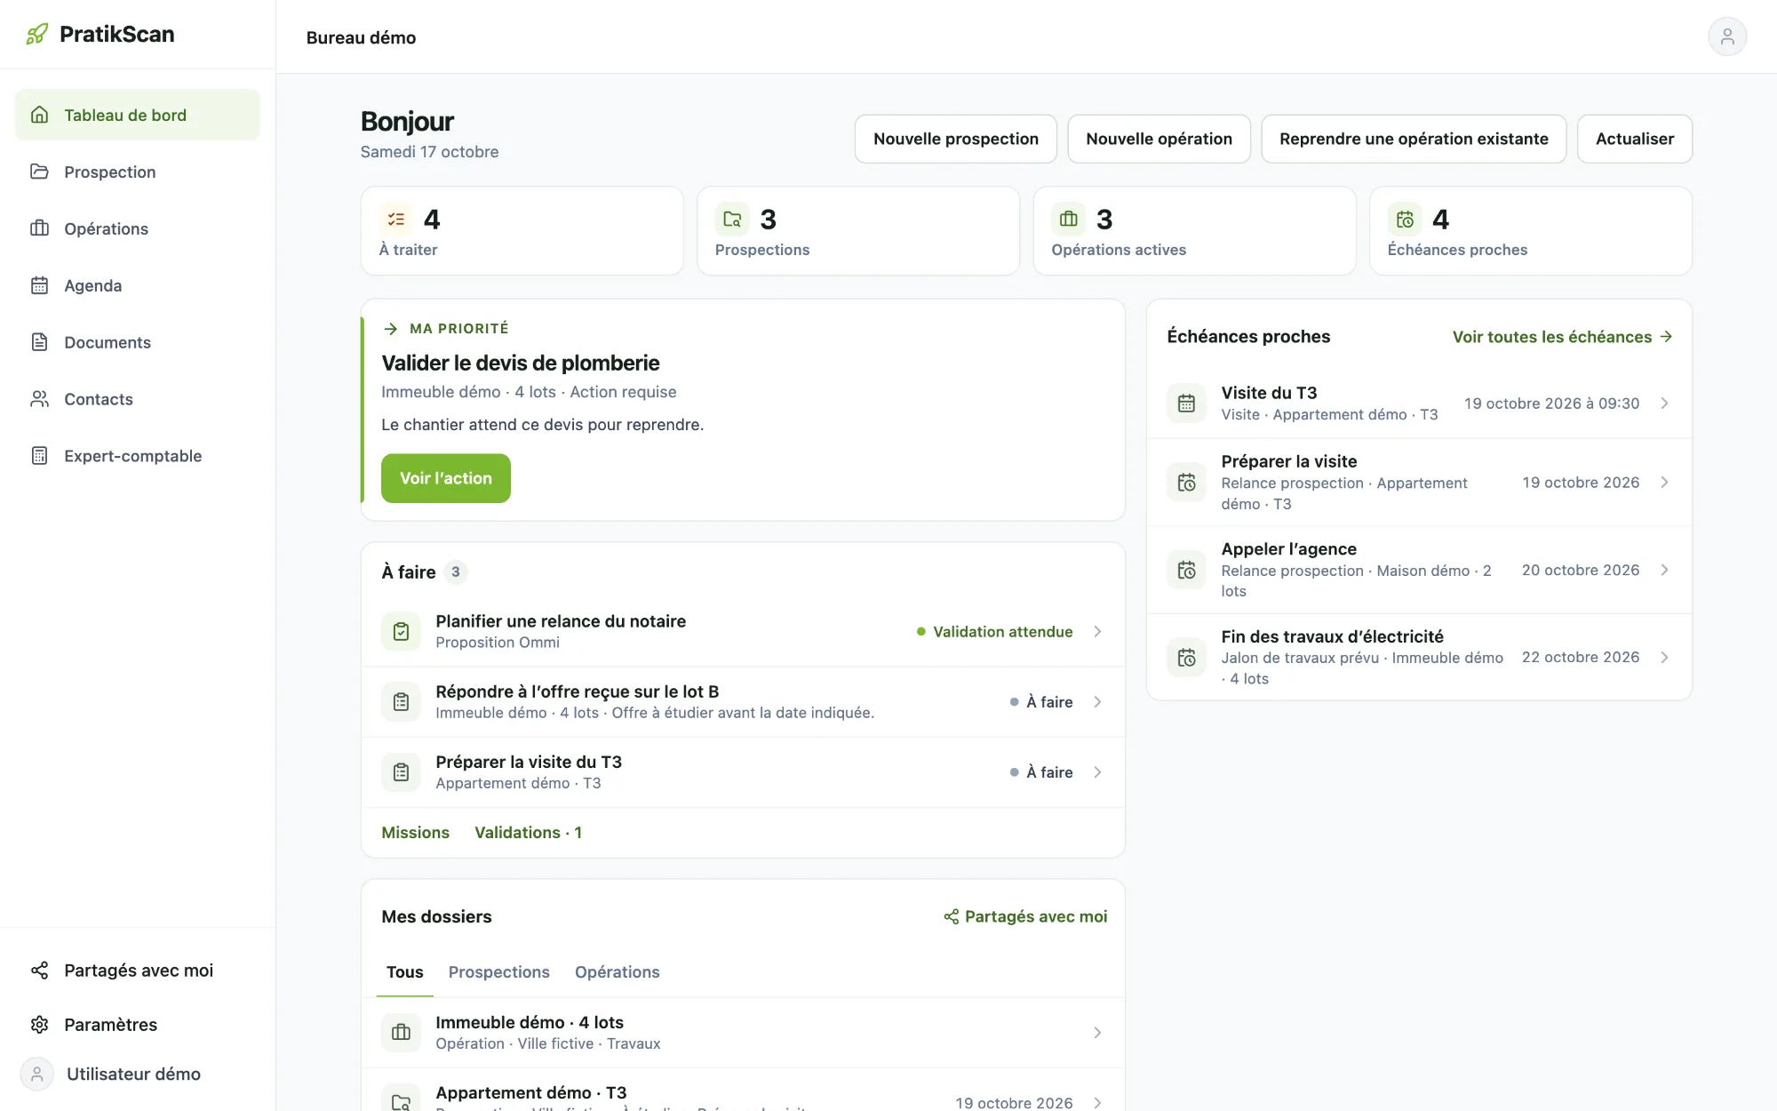Open the Validations · 1 link
Screen dimensions: 1777x1111
pos(528,833)
